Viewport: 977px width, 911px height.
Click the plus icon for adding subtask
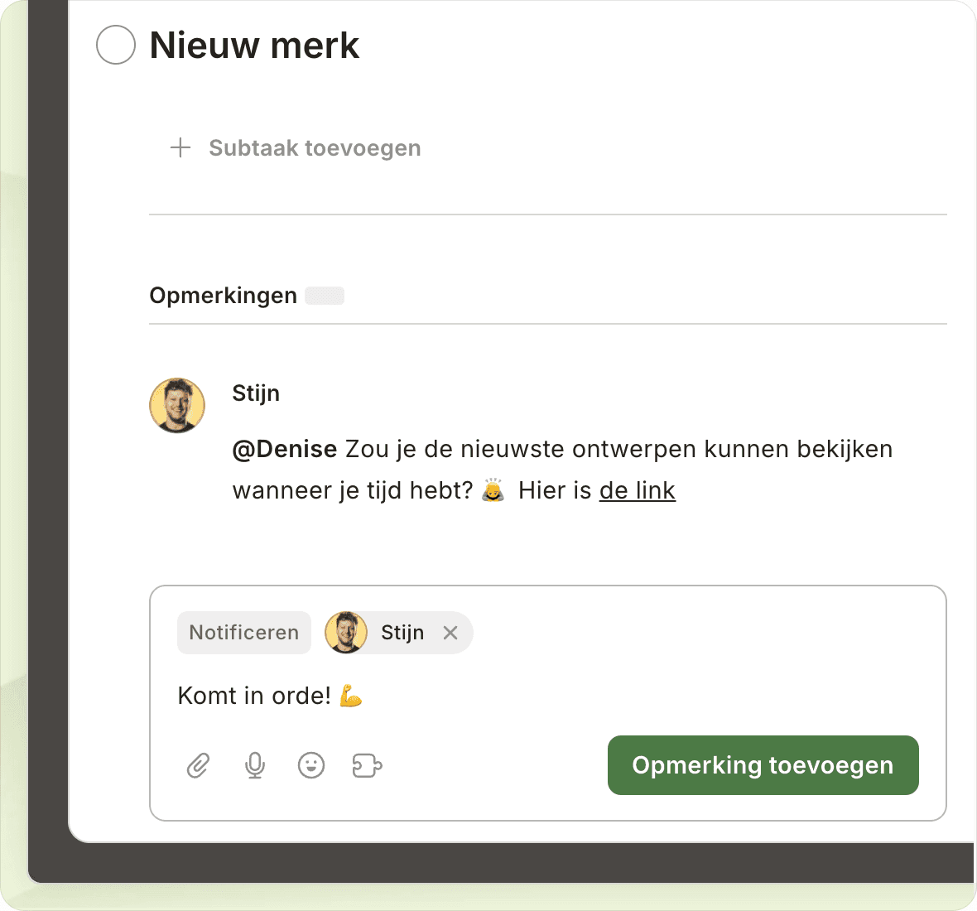(180, 148)
